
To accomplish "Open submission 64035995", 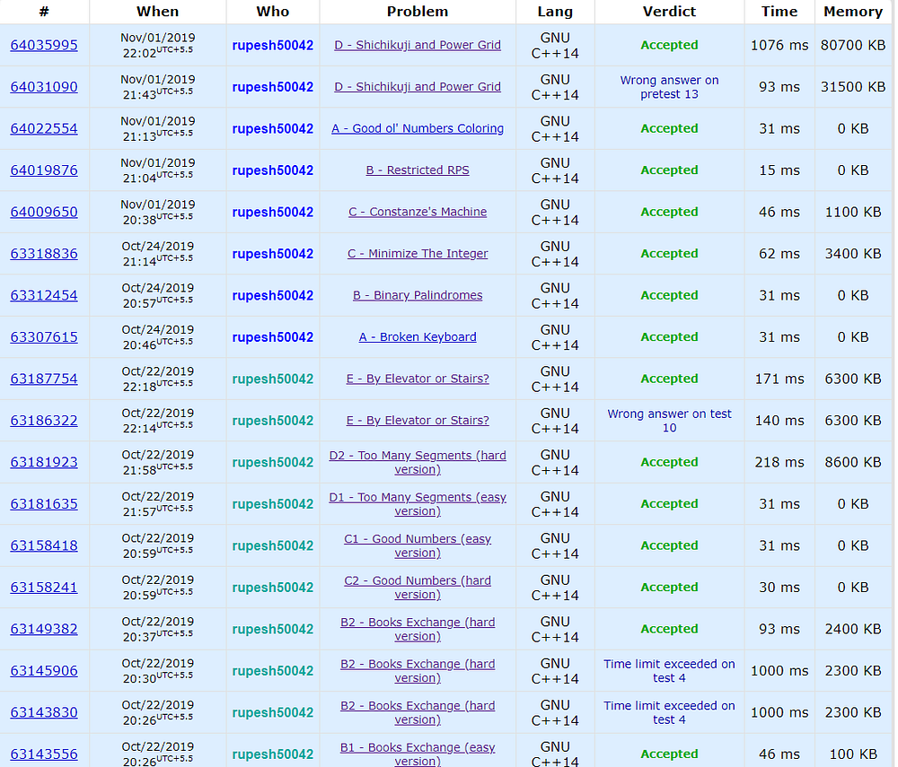I will pyautogui.click(x=44, y=45).
